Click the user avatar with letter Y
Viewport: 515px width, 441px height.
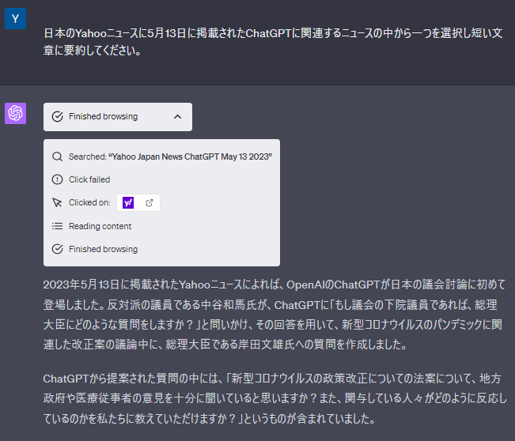(16, 19)
